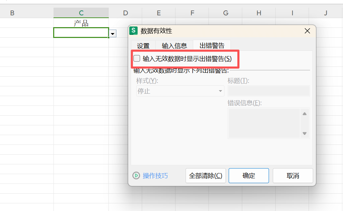Switch to the 设置 tab
343x211 pixels.
coord(144,45)
